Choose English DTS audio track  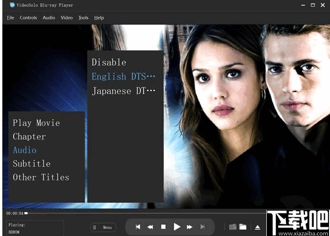[x=124, y=76]
